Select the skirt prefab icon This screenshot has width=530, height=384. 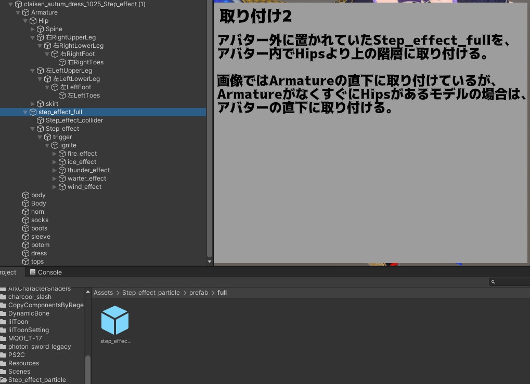40,104
